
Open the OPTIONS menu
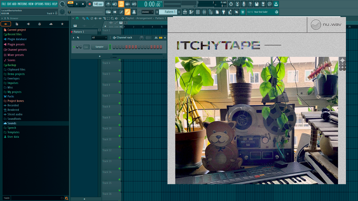click(x=39, y=4)
